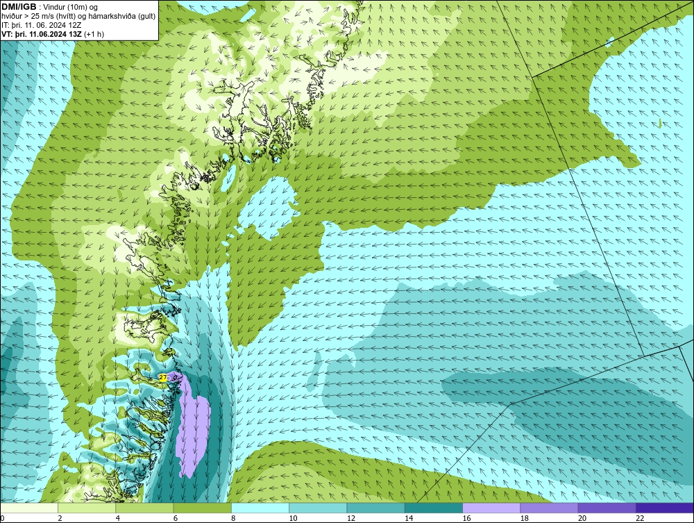Screen dimensions: 694x523
Task: Click the "(+1 h)" forecast offset text
Action: [94, 34]
